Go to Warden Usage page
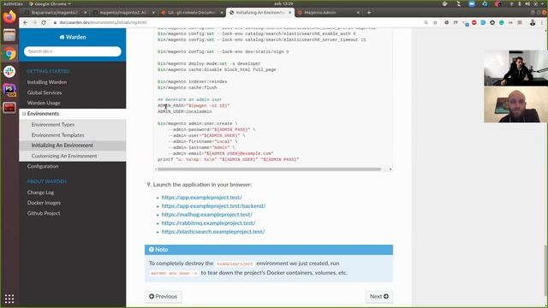Viewport: 548px width, 308px height. (x=44, y=103)
